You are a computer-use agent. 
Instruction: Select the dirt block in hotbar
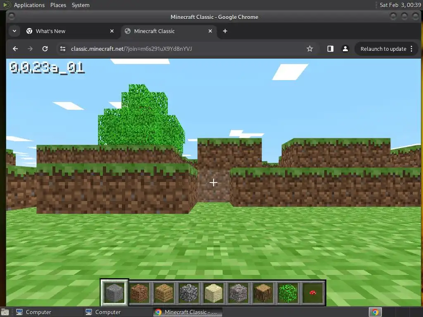click(x=139, y=293)
